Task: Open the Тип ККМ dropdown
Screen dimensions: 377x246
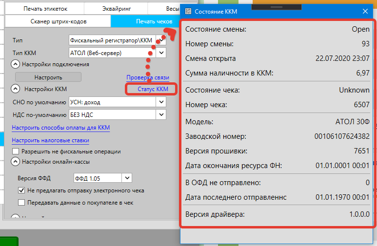Action: pos(161,53)
